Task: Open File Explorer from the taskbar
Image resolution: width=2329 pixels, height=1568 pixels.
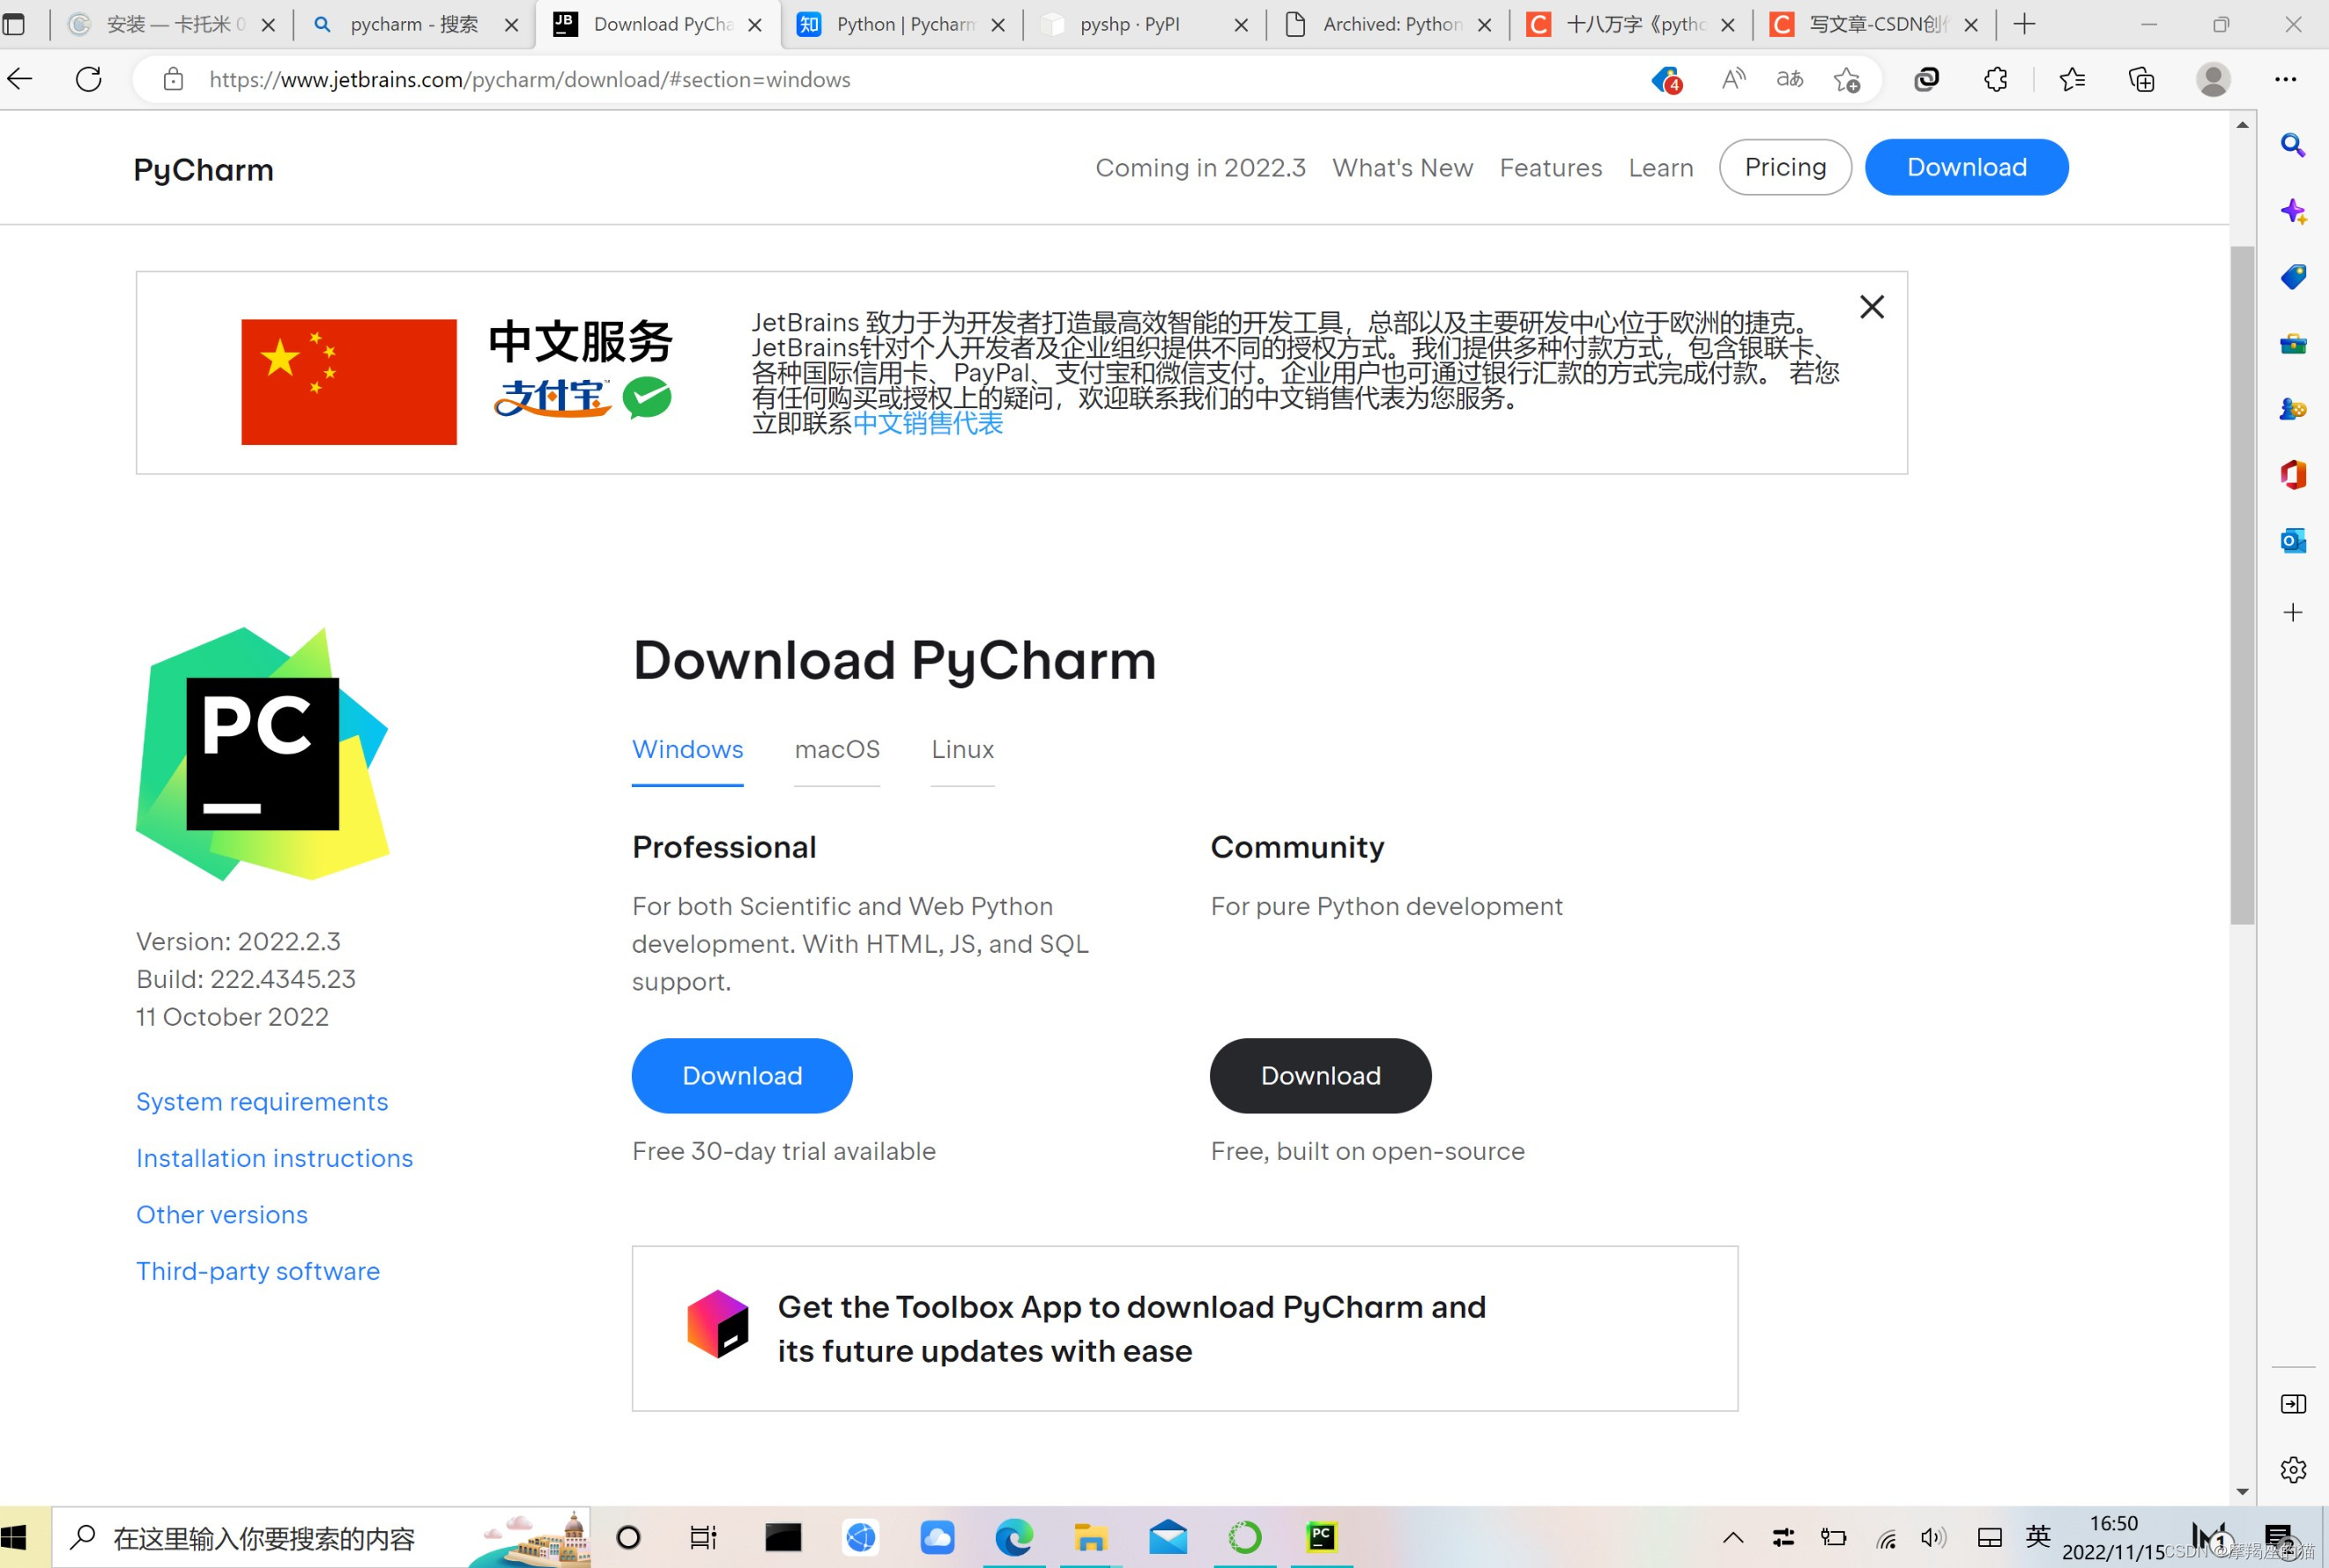Action: (x=1089, y=1537)
